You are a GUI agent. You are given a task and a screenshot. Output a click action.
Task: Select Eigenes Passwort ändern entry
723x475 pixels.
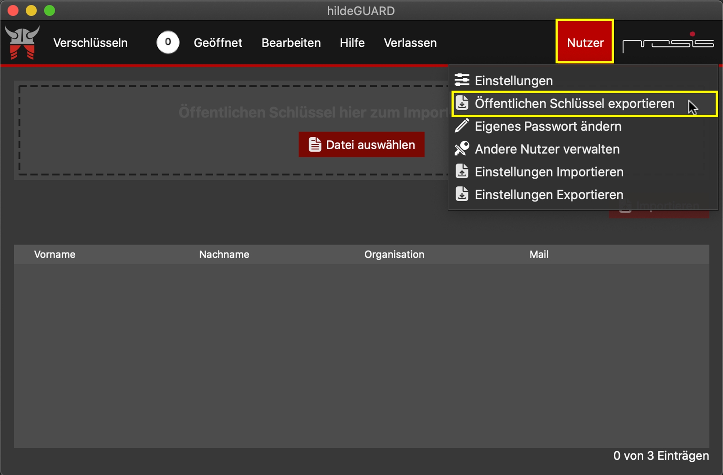548,126
